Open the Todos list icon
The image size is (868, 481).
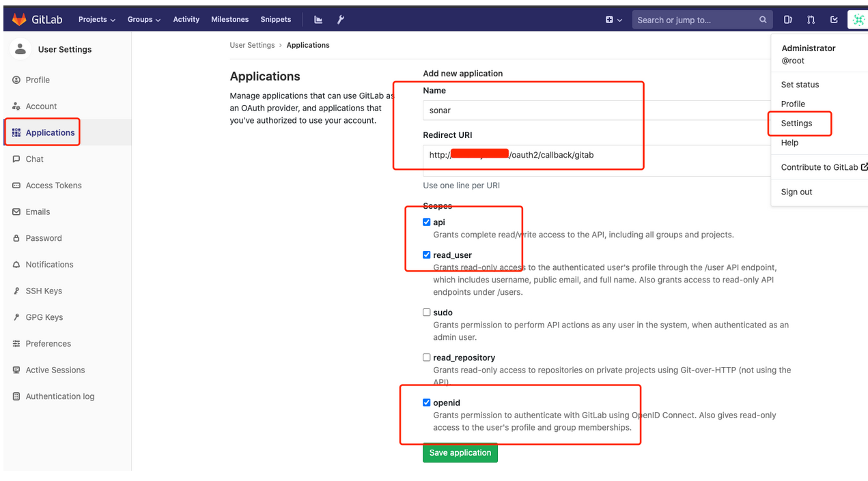[x=834, y=19]
